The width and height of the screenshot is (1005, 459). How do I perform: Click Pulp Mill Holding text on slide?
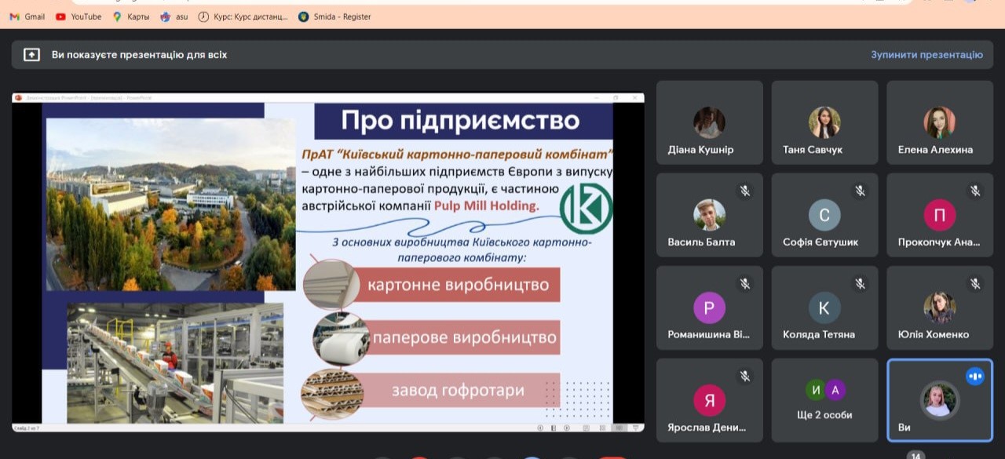pyautogui.click(x=487, y=206)
